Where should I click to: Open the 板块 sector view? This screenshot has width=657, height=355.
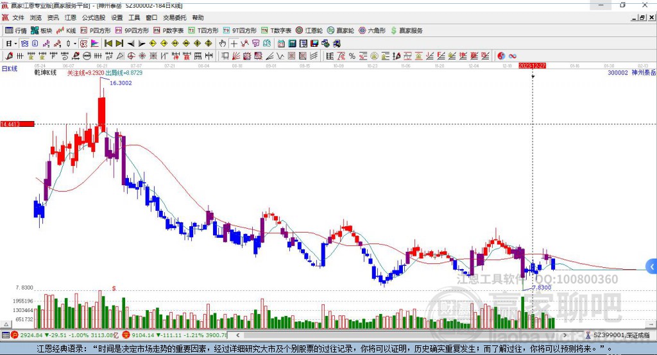(x=41, y=31)
